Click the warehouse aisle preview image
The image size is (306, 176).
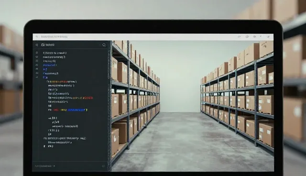click(192, 106)
